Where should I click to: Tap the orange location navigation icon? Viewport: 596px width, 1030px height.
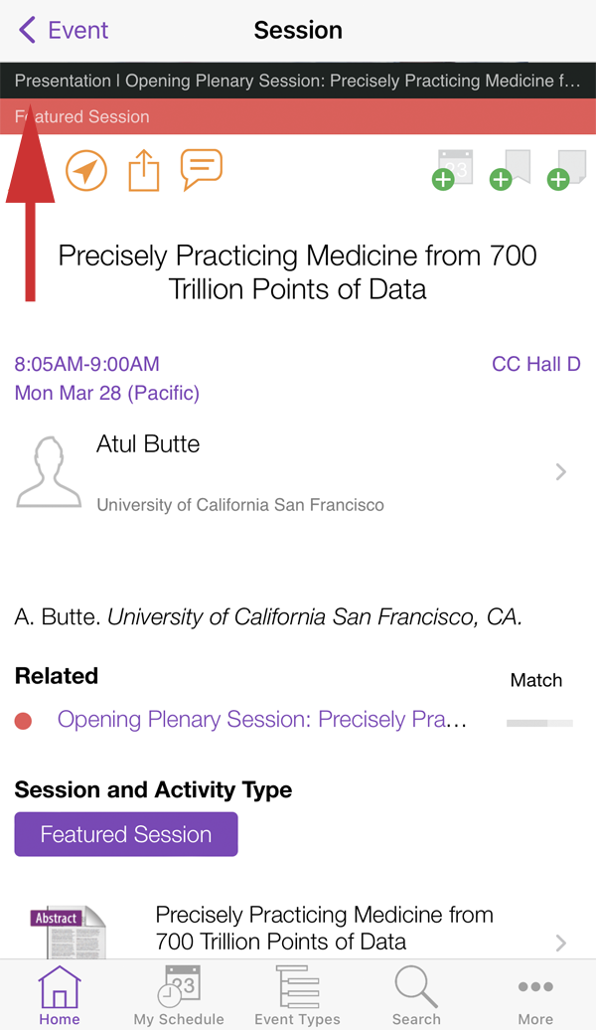pos(86,171)
